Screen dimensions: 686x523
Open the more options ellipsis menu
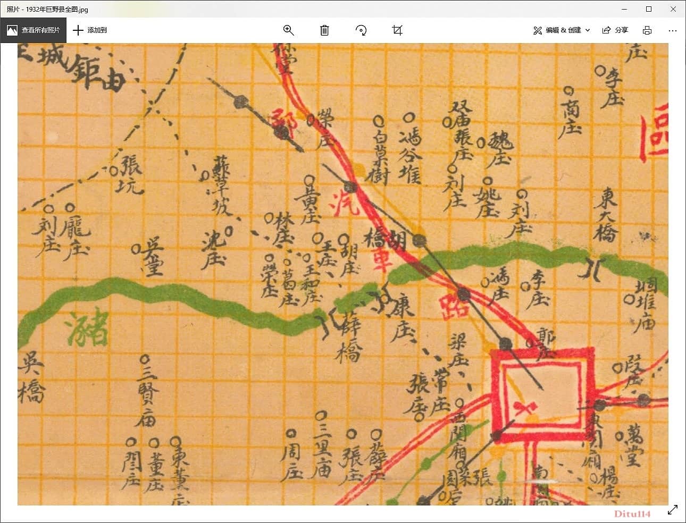point(673,30)
